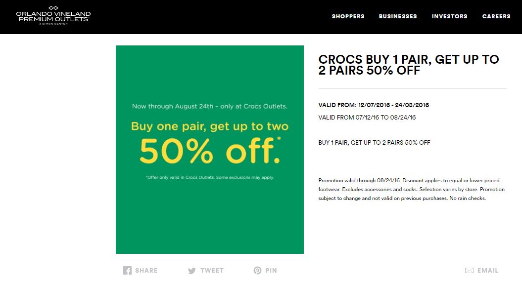Click the email envelope icon

pos(469,271)
